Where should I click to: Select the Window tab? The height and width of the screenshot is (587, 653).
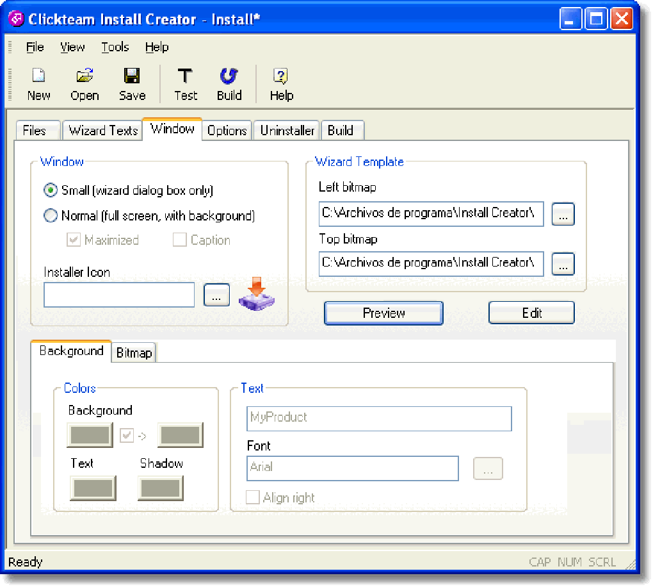click(x=172, y=129)
